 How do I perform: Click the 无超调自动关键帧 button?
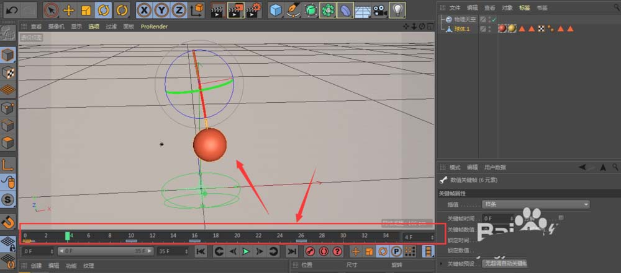[x=504, y=264]
